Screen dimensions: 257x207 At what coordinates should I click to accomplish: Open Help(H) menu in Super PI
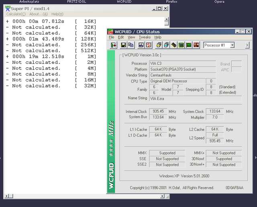pos(57,14)
